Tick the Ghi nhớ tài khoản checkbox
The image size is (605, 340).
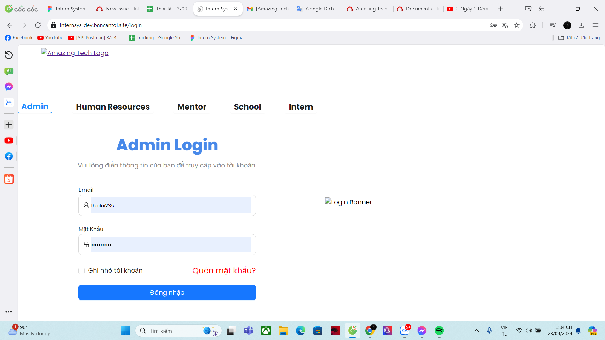tap(82, 271)
